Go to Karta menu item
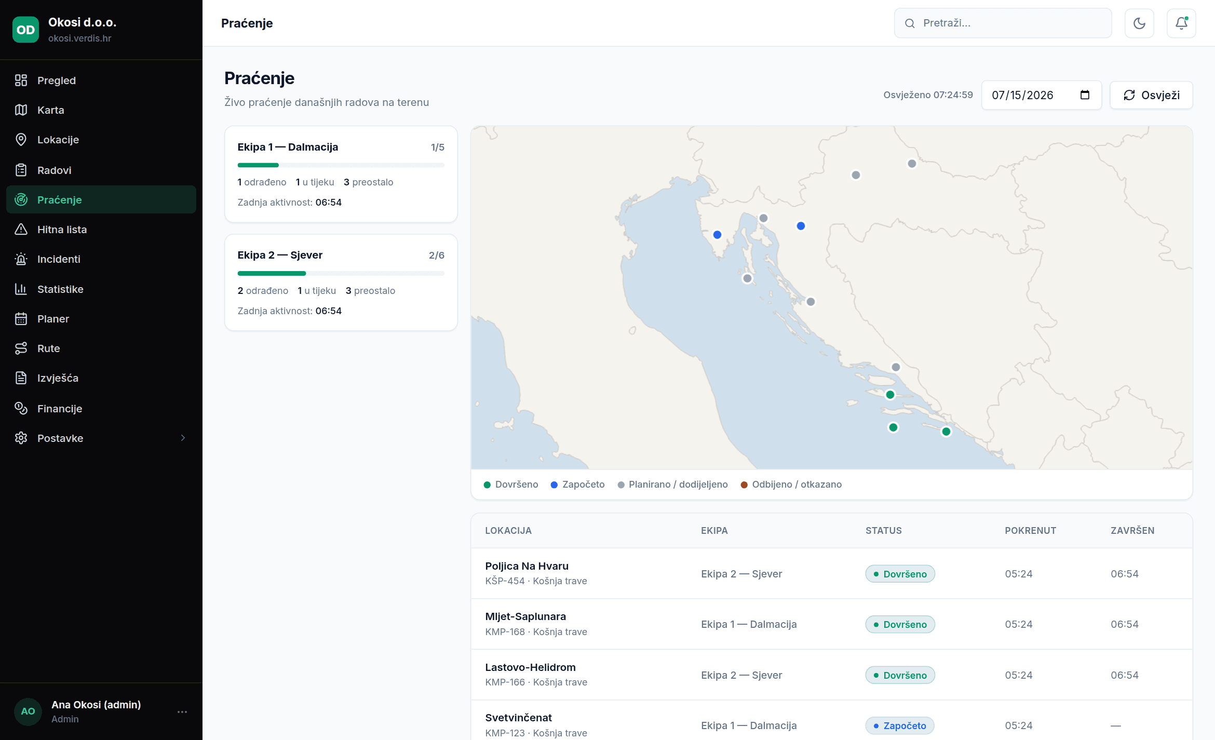 tap(101, 110)
